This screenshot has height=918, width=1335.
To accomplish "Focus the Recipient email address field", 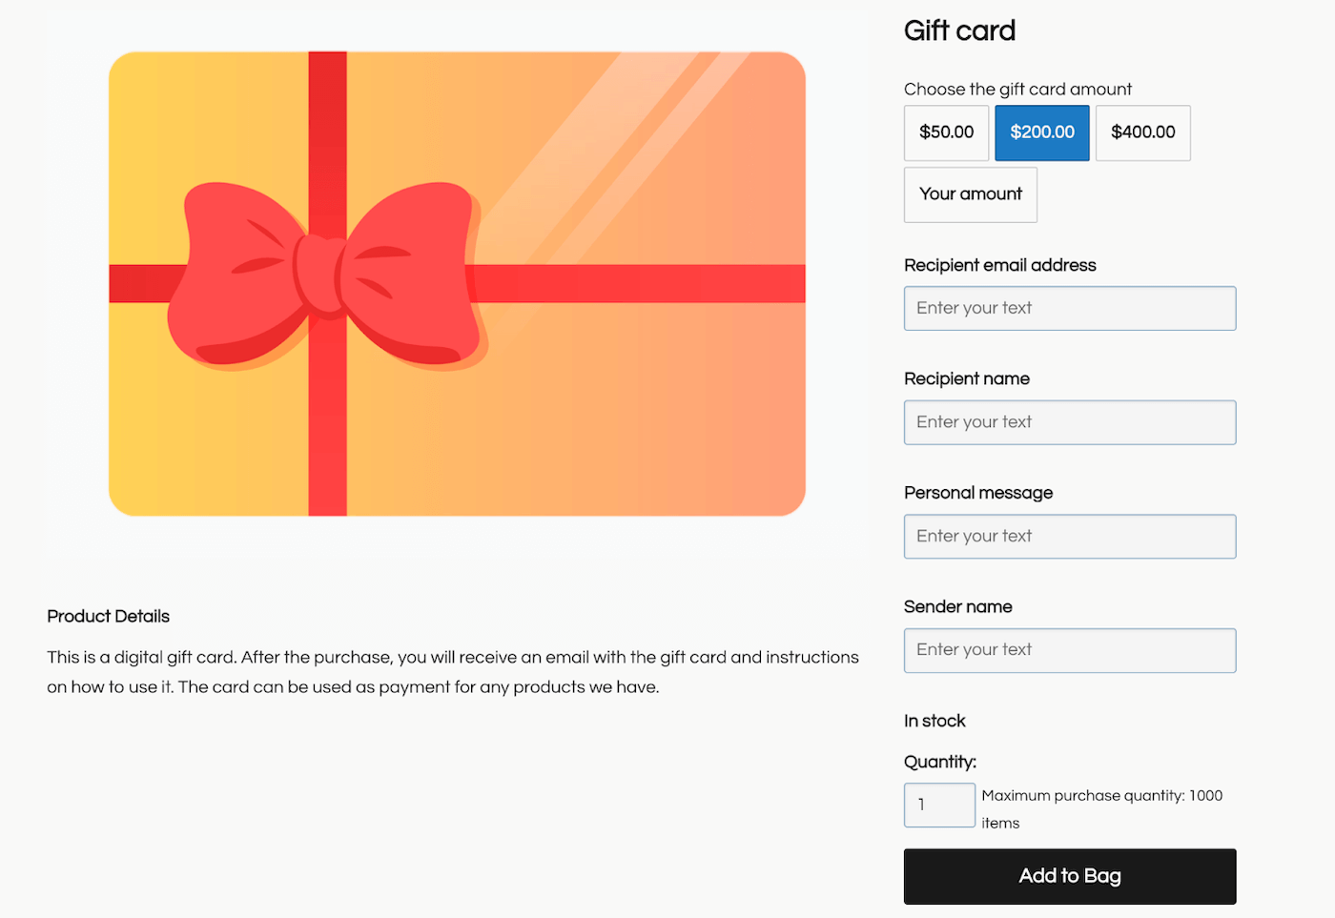I will (x=1070, y=309).
